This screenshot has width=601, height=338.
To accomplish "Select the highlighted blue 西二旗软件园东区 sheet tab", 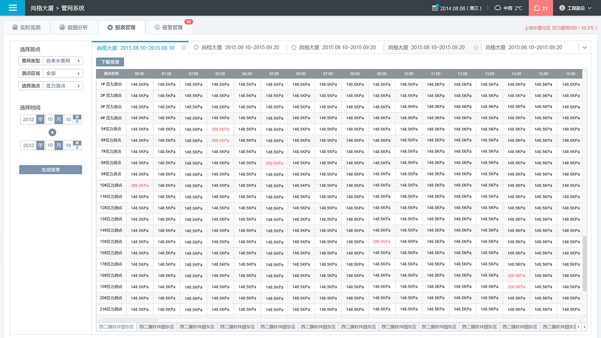I will (116, 327).
